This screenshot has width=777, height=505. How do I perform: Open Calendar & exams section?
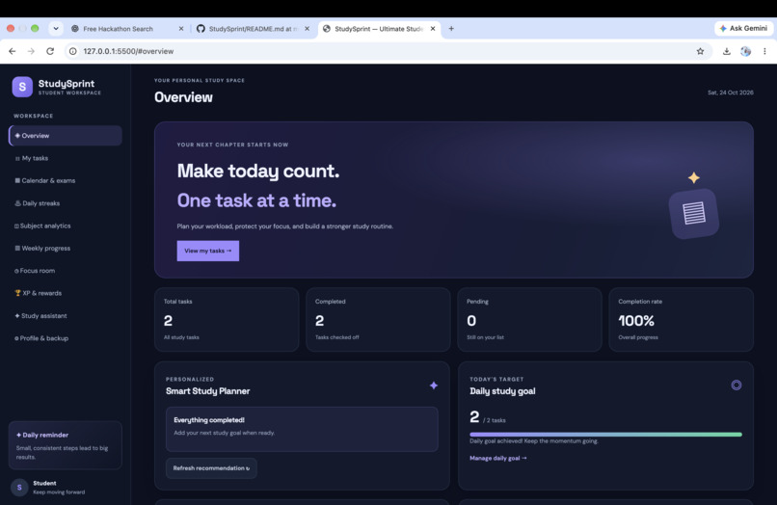click(66, 180)
